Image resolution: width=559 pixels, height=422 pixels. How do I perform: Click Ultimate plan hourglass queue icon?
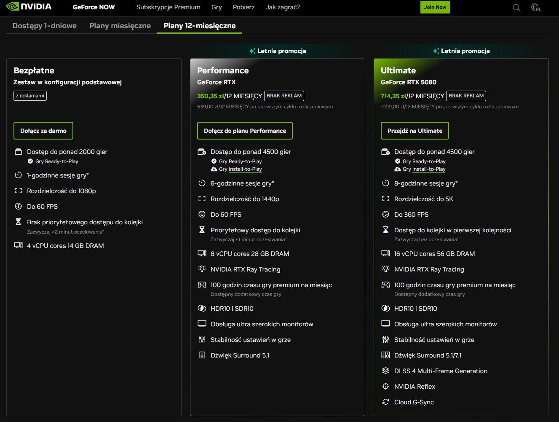click(385, 230)
